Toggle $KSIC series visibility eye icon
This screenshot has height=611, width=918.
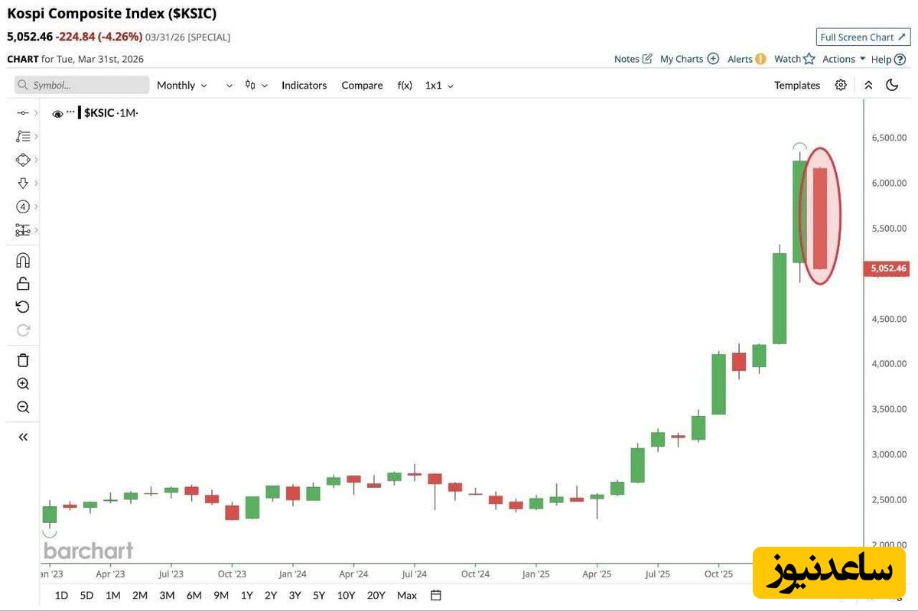tap(57, 114)
